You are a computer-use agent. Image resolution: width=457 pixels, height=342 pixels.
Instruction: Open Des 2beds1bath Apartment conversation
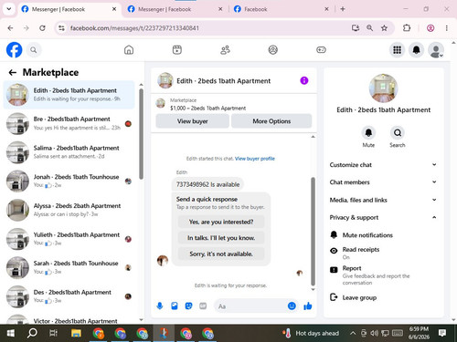tap(69, 296)
